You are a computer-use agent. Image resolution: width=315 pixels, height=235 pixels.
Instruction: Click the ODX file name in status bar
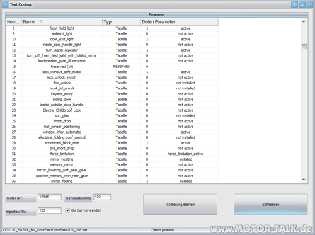pos(45,230)
